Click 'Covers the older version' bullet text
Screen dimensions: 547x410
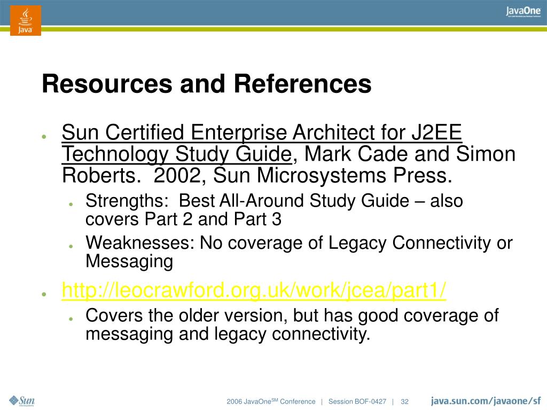pos(292,316)
